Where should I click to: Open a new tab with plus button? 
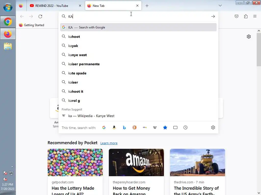(147, 6)
